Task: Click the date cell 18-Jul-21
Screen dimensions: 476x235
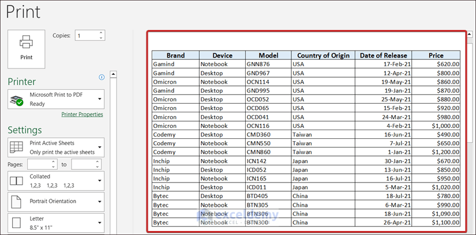Action: click(384, 196)
